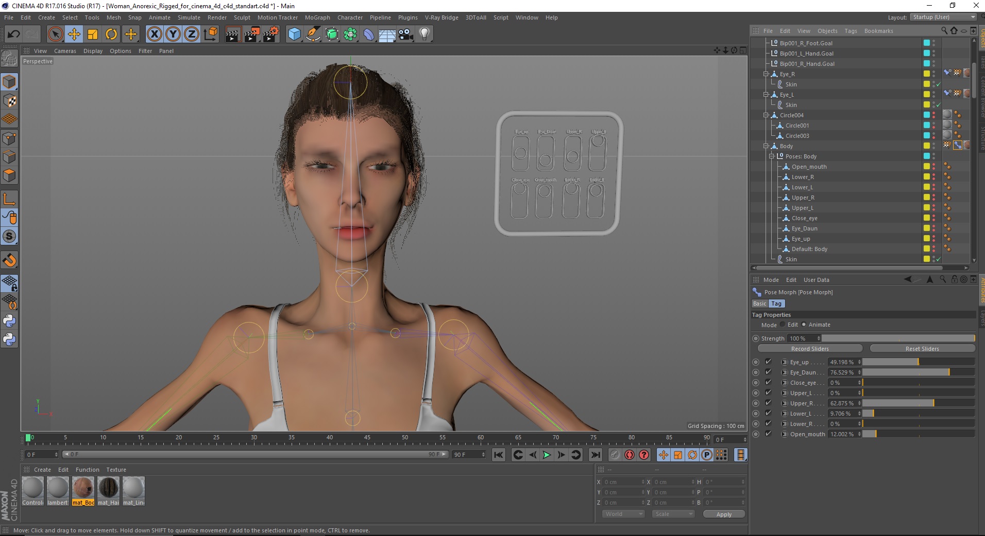Select Animate mode radio button

pyautogui.click(x=804, y=325)
